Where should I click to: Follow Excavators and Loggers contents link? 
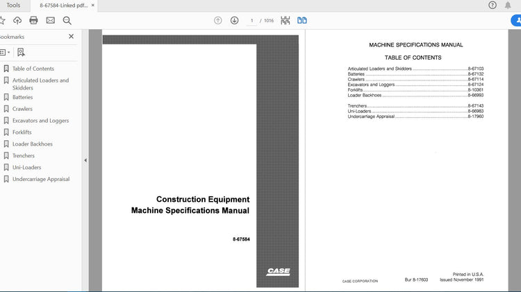click(x=415, y=85)
